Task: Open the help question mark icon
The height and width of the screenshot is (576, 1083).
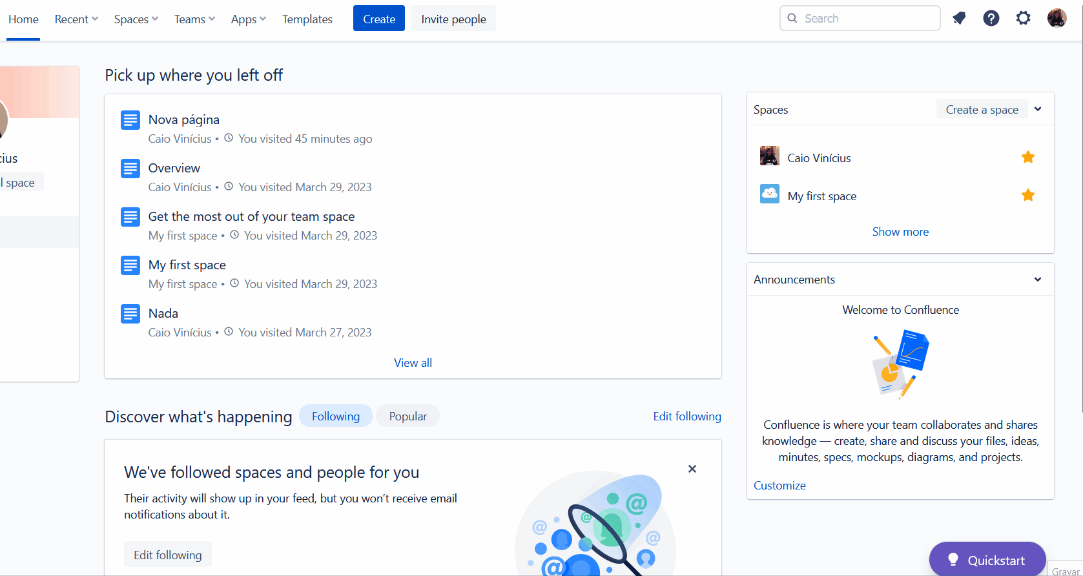Action: point(991,18)
